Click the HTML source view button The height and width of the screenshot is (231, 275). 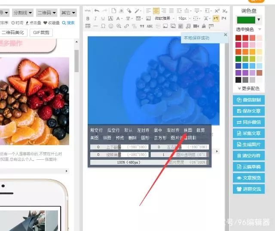click(88, 11)
